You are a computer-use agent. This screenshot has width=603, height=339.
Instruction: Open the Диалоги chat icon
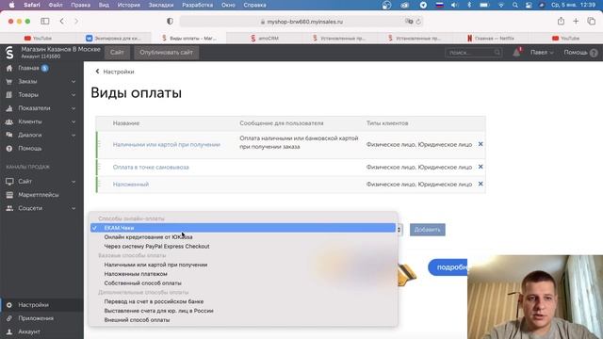(x=9, y=135)
